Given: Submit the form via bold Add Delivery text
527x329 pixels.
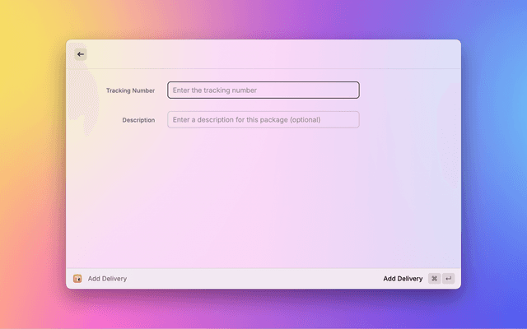Looking at the screenshot, I should [403, 279].
